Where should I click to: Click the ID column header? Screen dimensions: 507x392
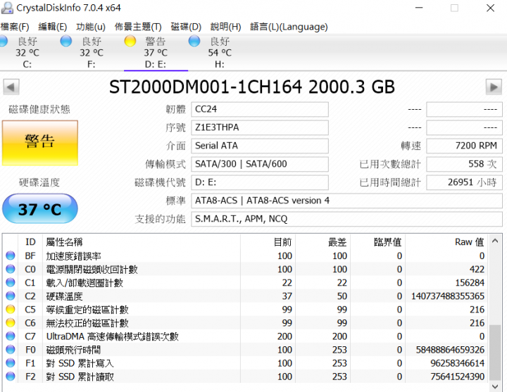(30, 241)
